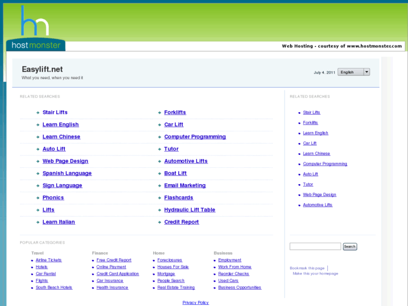Image resolution: width=408 pixels, height=306 pixels.
Task: Open Employment under Business
Action: coord(230,260)
